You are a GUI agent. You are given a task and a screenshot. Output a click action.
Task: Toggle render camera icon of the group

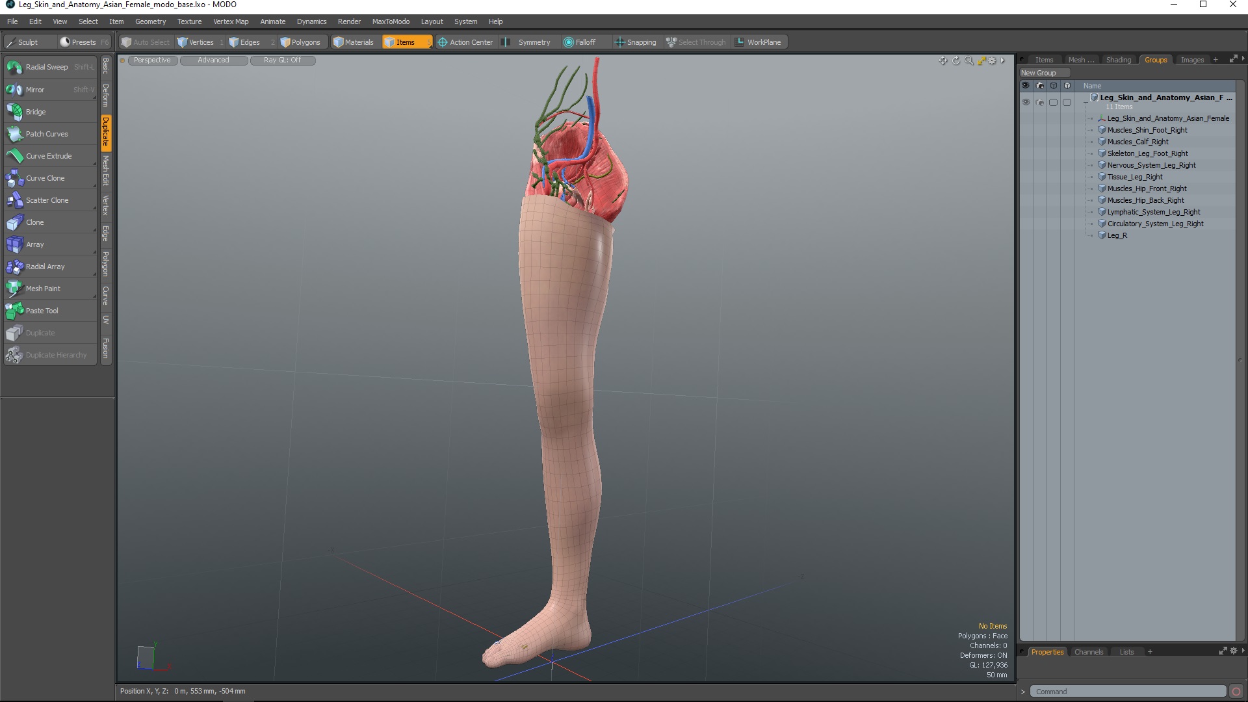[x=1039, y=103]
